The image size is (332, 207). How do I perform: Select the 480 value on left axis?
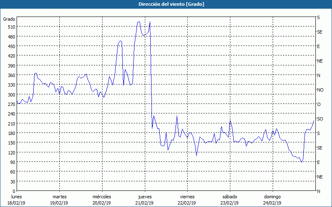(x=11, y=37)
